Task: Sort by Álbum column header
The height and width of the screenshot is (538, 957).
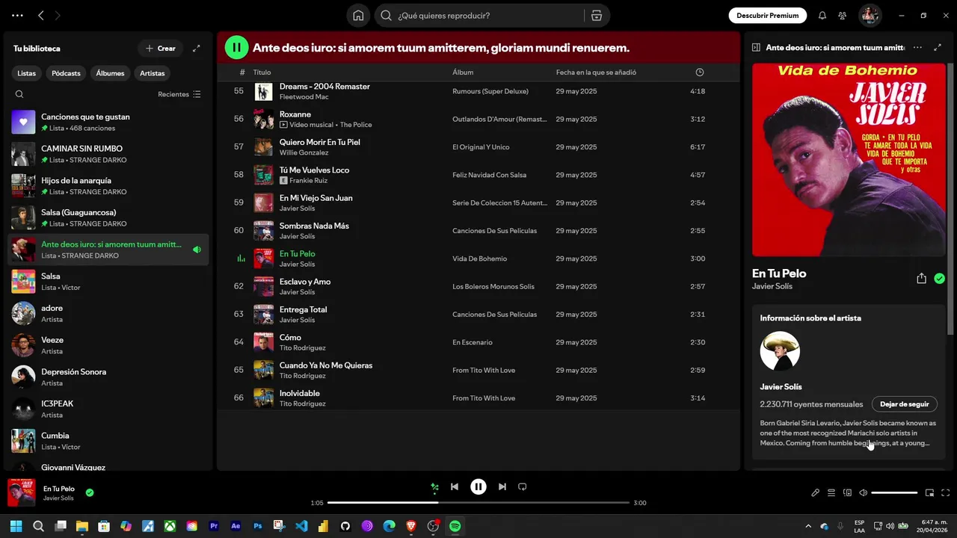Action: [463, 72]
